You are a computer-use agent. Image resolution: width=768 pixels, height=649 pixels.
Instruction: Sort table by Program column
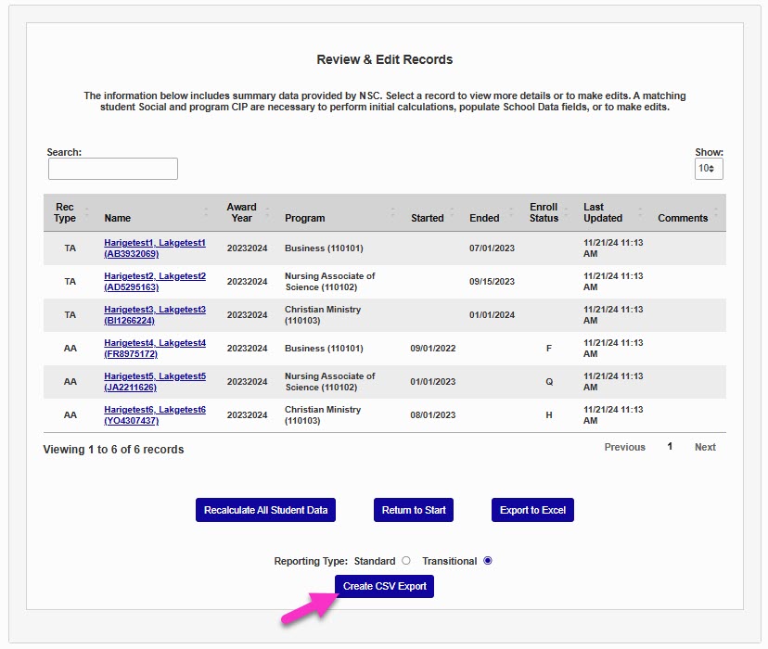point(305,218)
